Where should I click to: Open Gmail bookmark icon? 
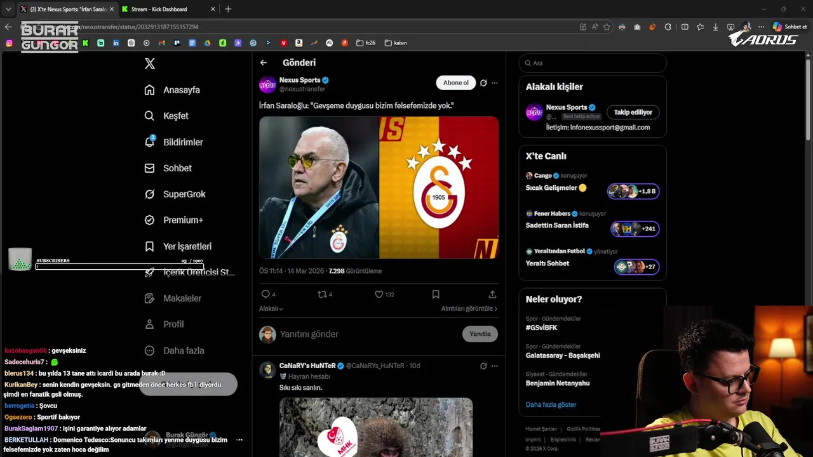[161, 43]
